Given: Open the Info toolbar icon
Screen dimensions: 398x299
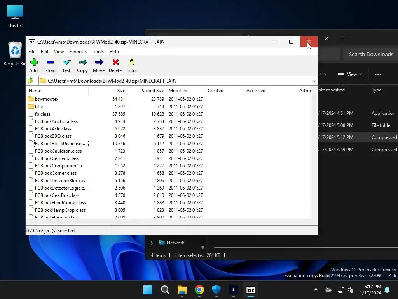Looking at the screenshot, I should click(x=131, y=62).
